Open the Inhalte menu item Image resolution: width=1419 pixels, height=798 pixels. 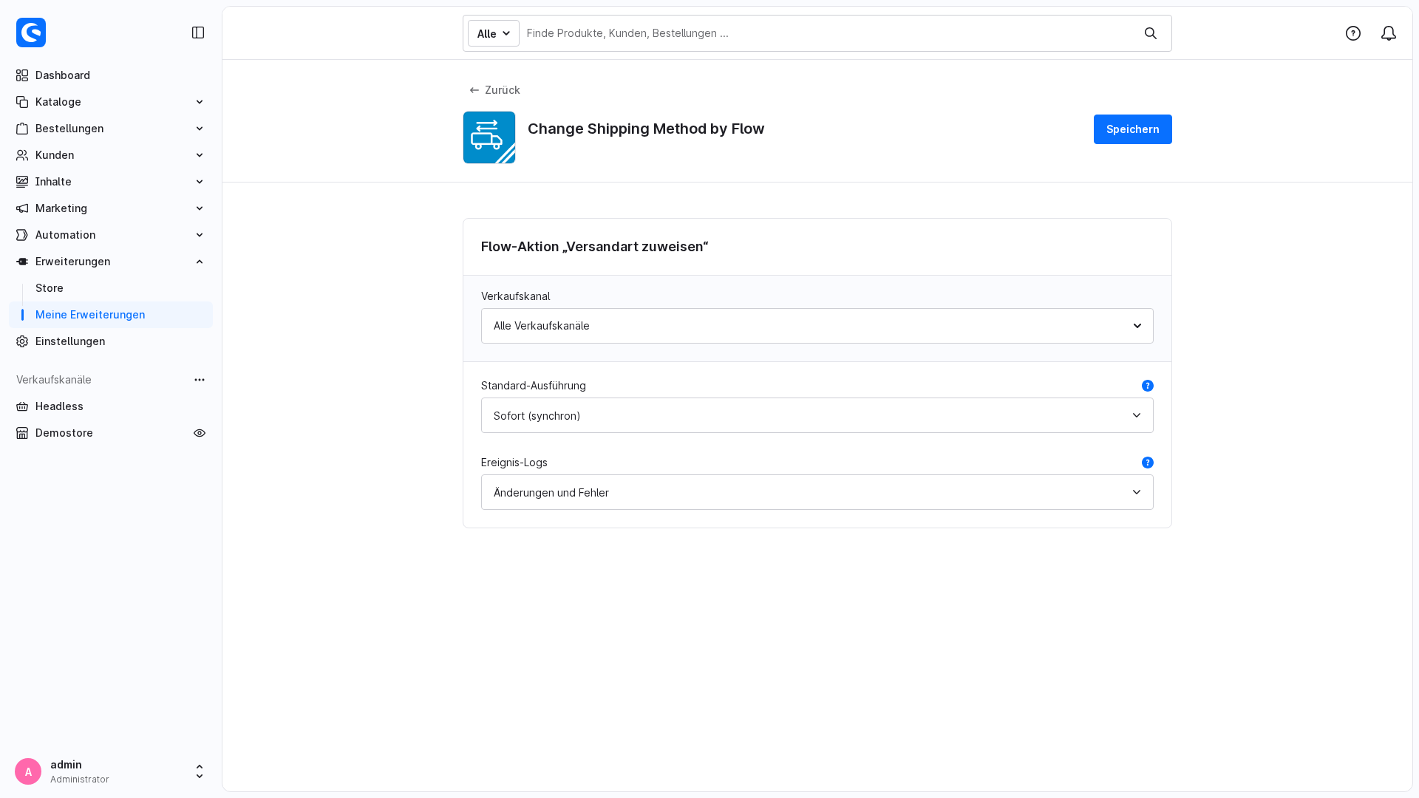click(x=111, y=182)
